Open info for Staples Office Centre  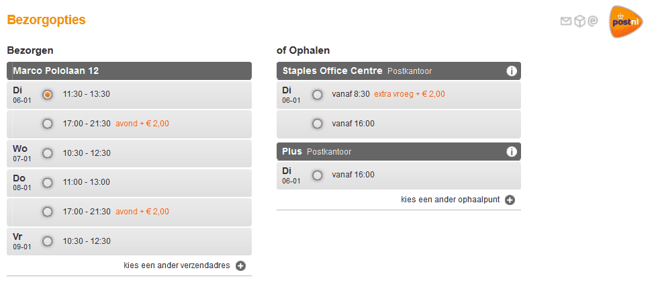[511, 71]
